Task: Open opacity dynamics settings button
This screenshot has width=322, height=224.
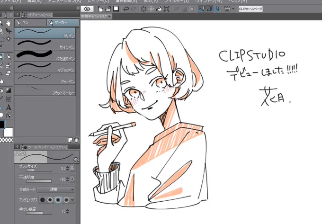Action: click(72, 179)
